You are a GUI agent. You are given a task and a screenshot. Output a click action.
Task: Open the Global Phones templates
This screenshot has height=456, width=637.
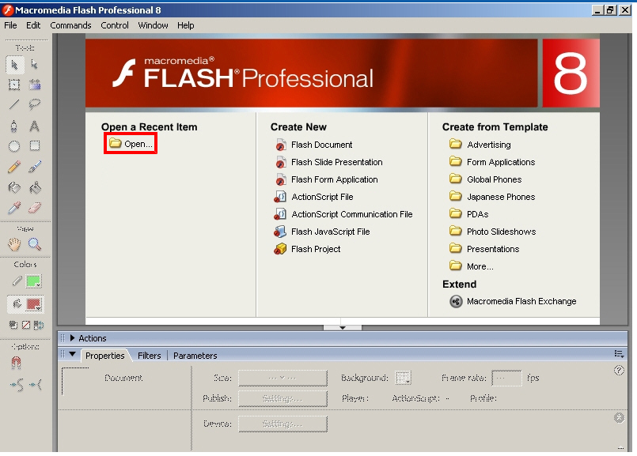click(x=486, y=179)
